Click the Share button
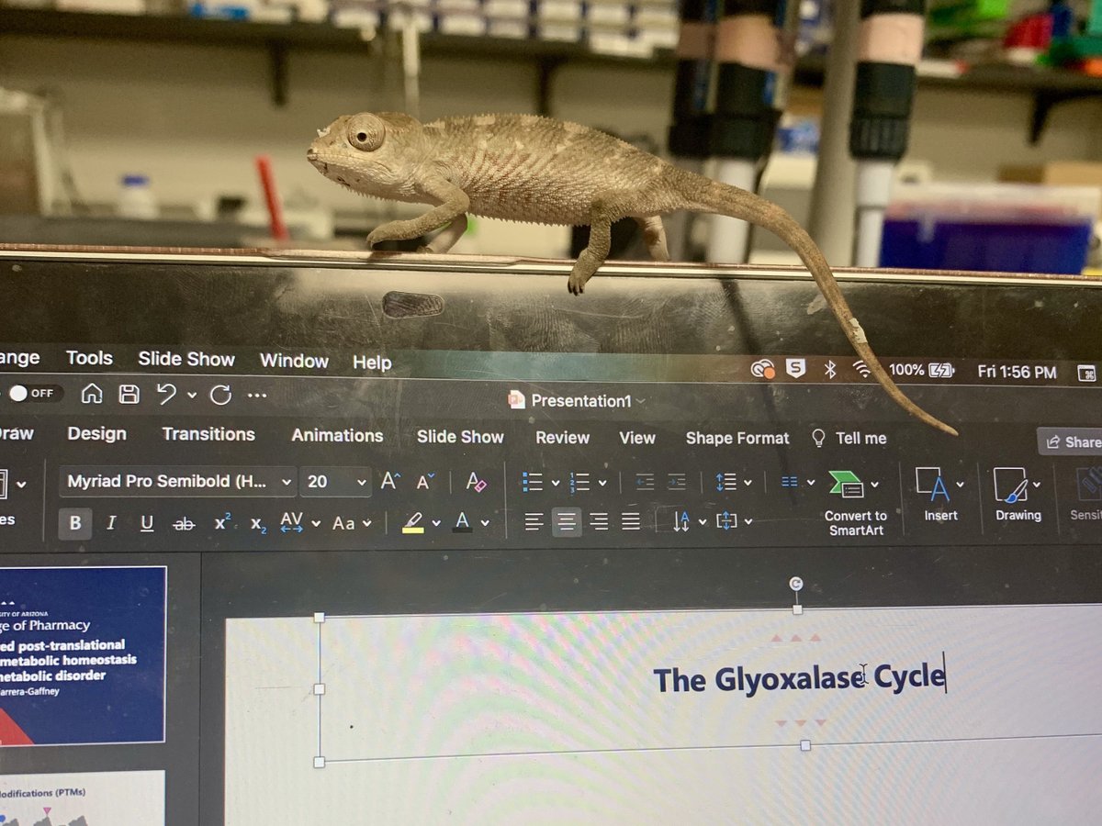1102x826 pixels. coord(1072,441)
